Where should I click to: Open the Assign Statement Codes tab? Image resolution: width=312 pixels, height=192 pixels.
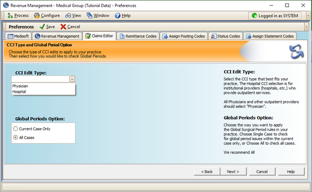click(270, 36)
